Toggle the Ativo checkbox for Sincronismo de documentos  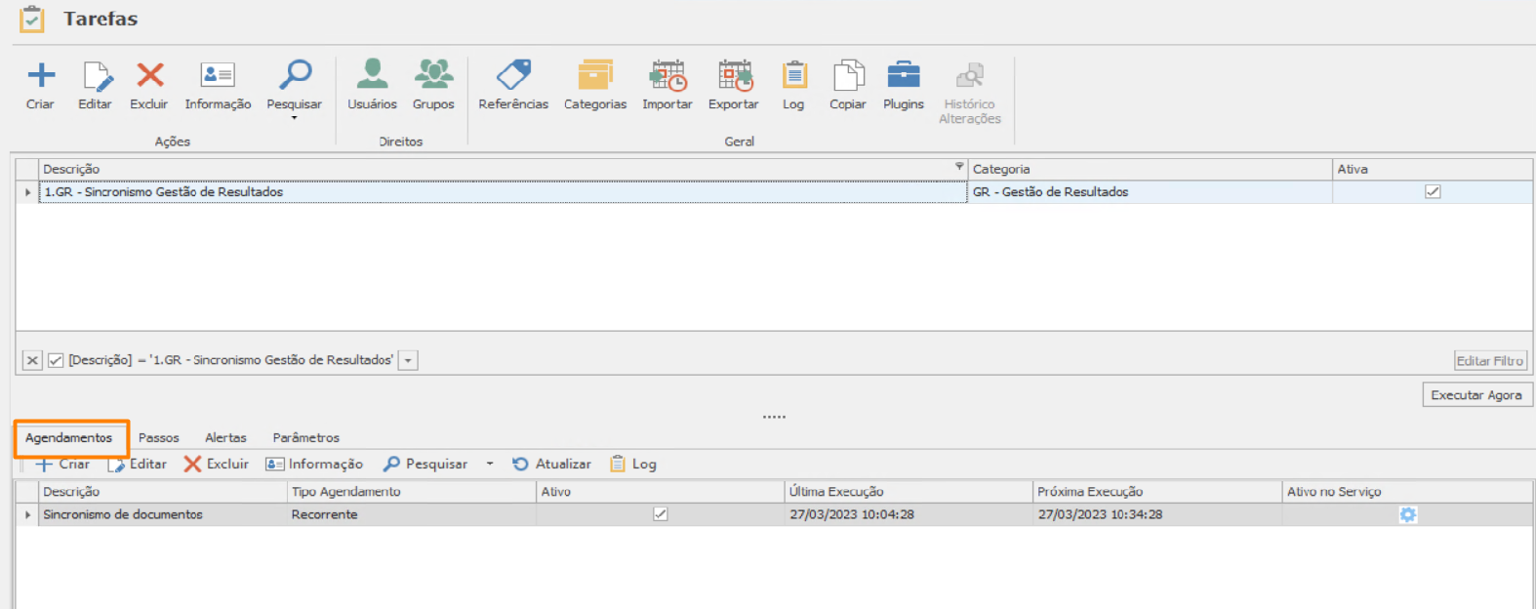coord(661,514)
